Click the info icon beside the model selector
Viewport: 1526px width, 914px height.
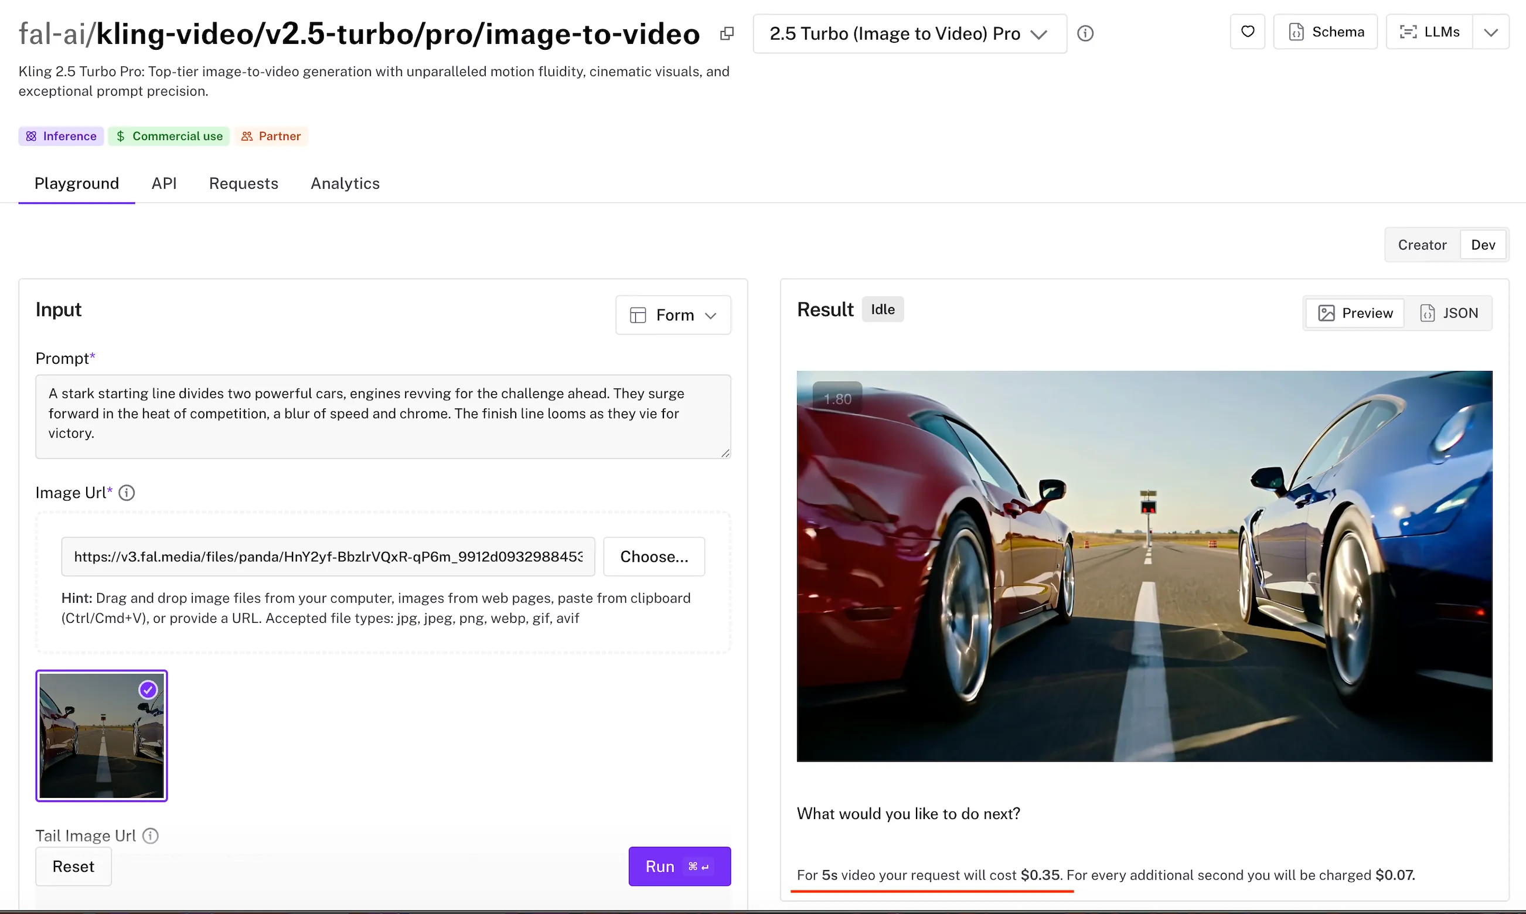[1085, 33]
